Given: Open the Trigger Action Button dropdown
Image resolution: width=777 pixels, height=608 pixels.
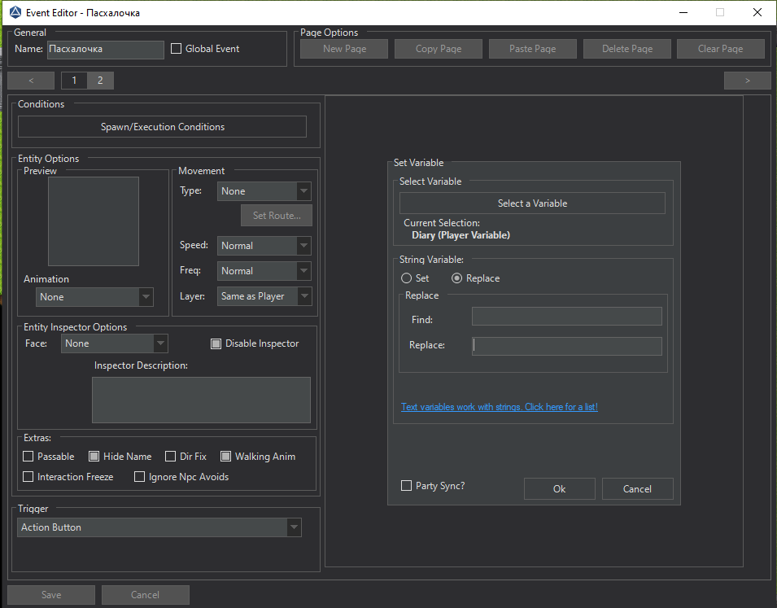Looking at the screenshot, I should [159, 527].
